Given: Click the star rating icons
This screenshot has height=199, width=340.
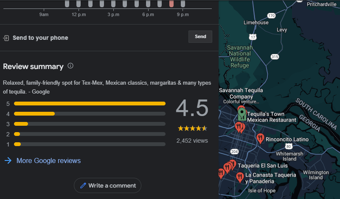Looking at the screenshot, I should pos(192,128).
